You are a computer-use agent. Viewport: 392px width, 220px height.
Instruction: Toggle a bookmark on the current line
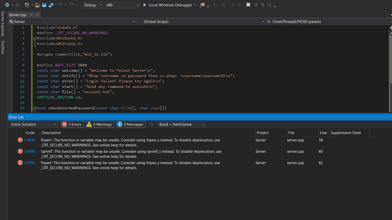[x=249, y=5]
